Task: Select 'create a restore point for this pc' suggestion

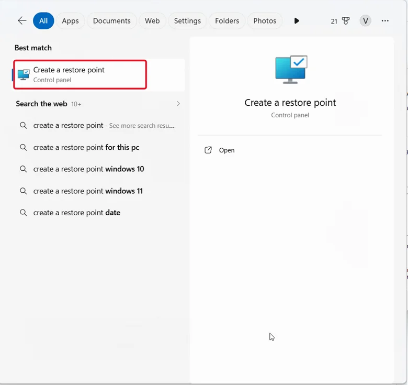Action: tap(99, 147)
